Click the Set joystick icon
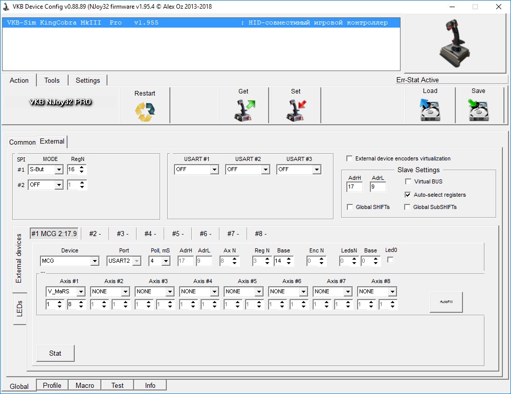This screenshot has height=394, width=511. coord(296,110)
